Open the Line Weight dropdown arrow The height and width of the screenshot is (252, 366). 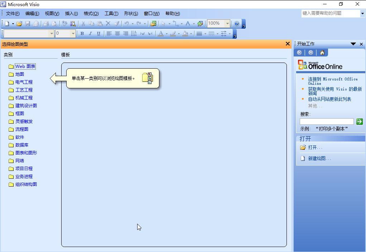point(206,34)
